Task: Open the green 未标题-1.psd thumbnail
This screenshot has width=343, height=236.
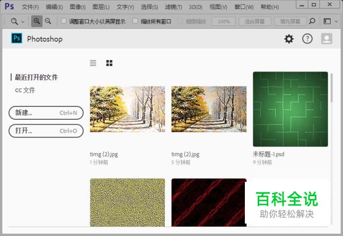Action: pos(290,109)
